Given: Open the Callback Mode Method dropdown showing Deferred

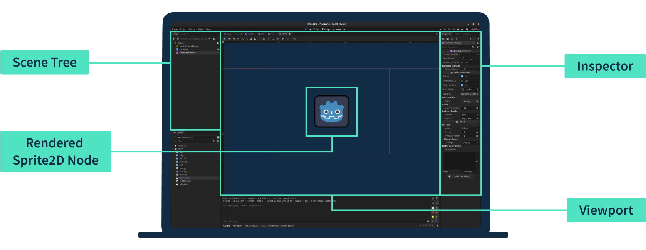Looking at the screenshot, I should pyautogui.click(x=470, y=118).
